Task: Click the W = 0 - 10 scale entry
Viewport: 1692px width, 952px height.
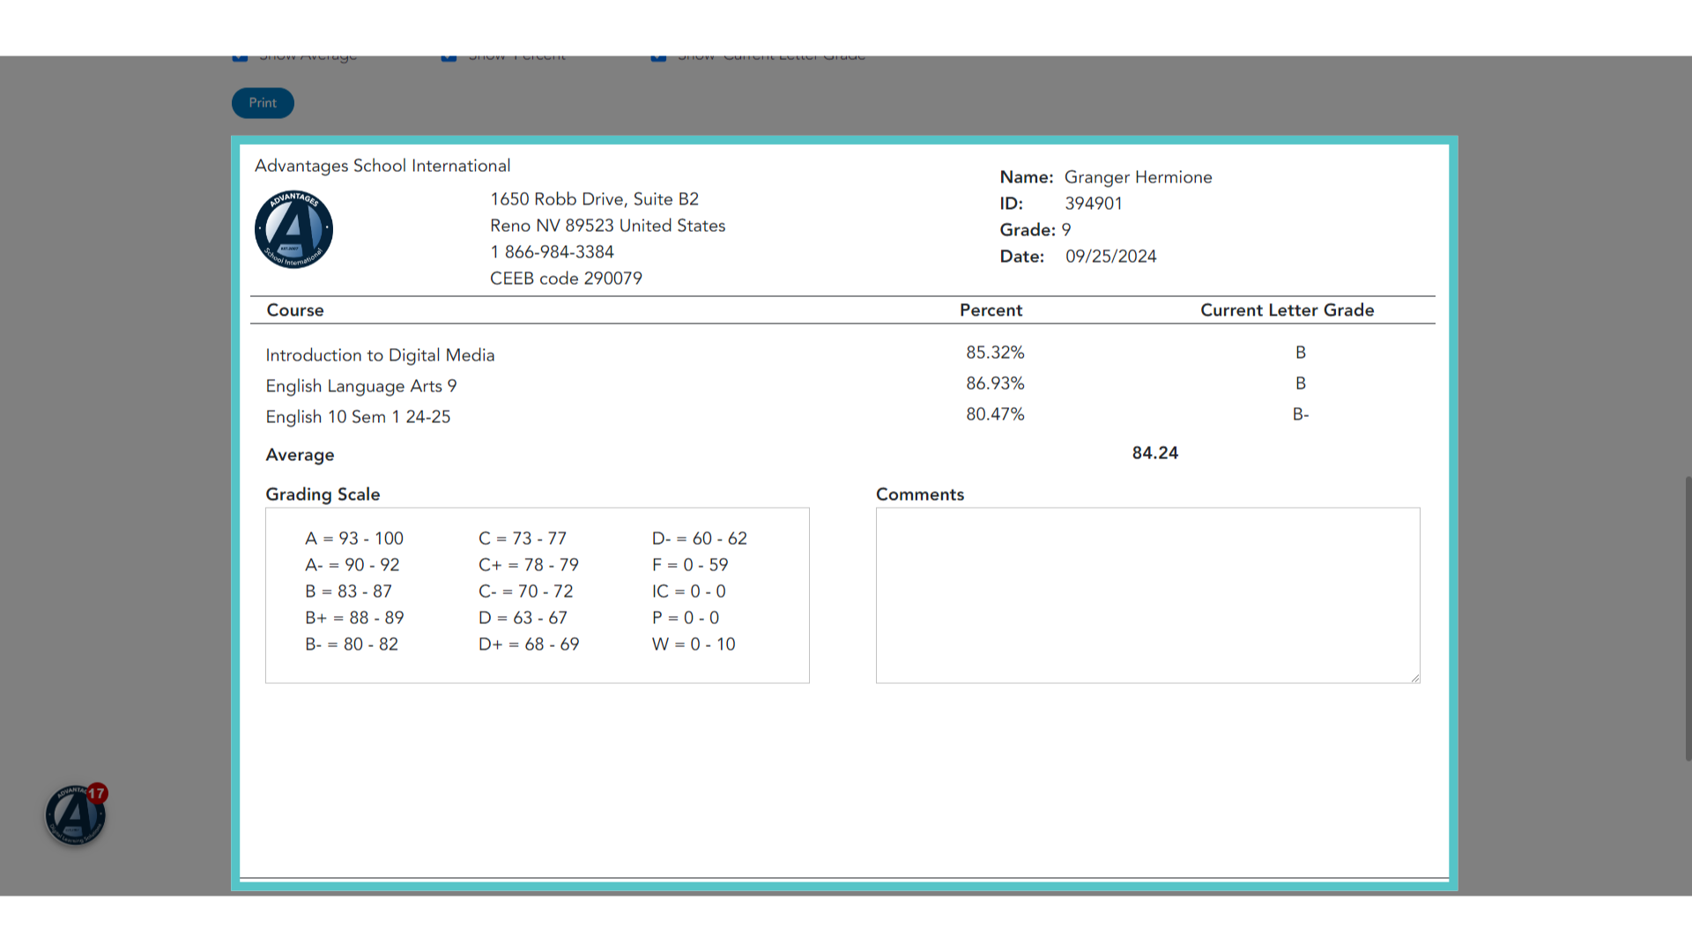Action: pyautogui.click(x=694, y=644)
